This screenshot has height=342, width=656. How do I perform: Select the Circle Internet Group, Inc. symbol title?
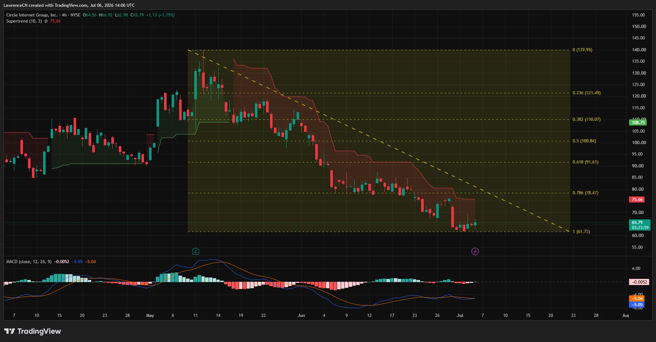[x=32, y=15]
